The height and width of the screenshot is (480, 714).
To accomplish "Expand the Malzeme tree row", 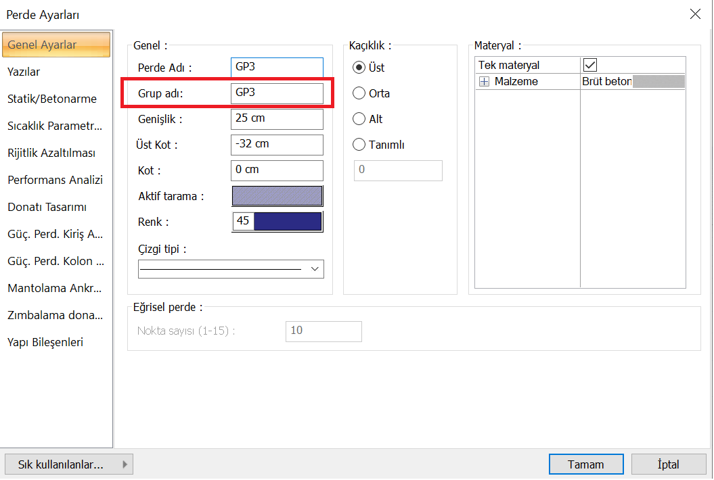I will coord(484,81).
